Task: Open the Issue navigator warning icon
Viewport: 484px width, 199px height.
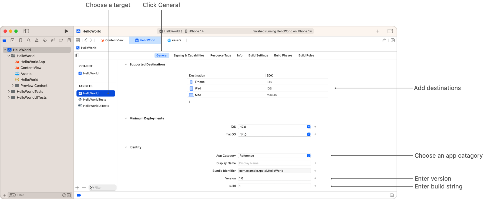Action: (x=37, y=40)
